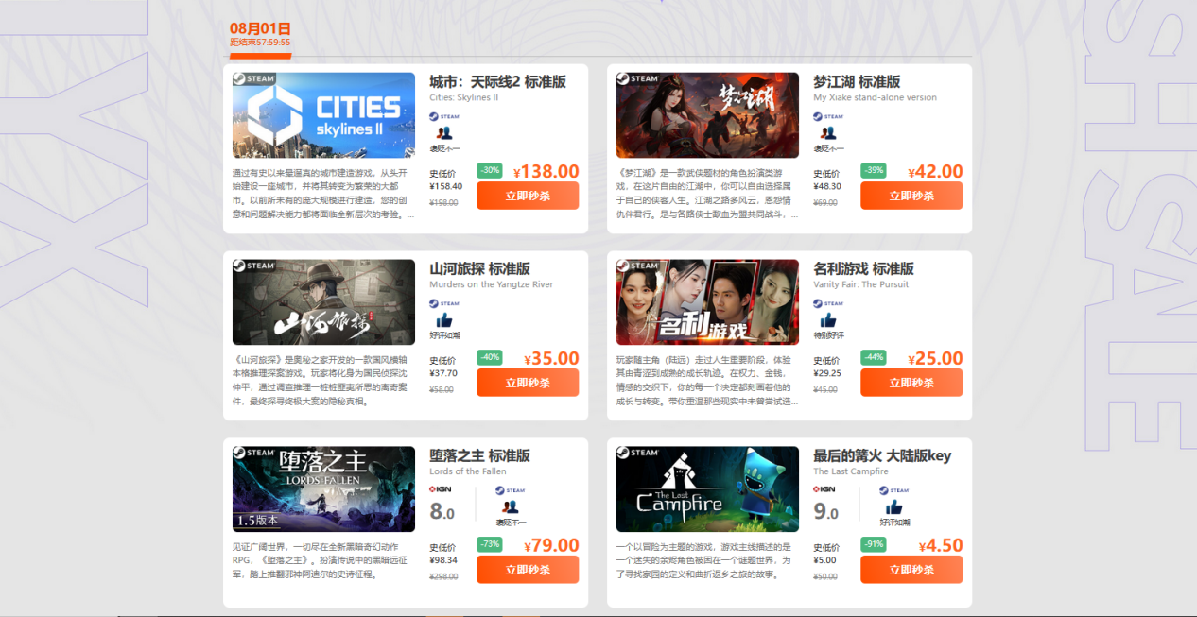Click the 特别好评 thumbs-up icon for 名利游戏
This screenshot has width=1197, height=617.
(x=828, y=321)
